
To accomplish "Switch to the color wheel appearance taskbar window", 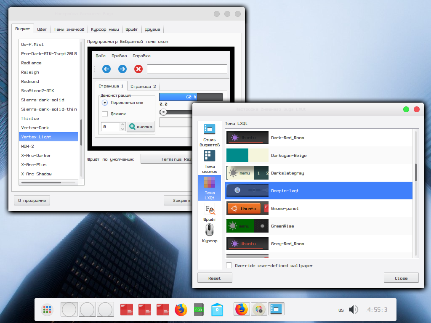I will [259, 309].
